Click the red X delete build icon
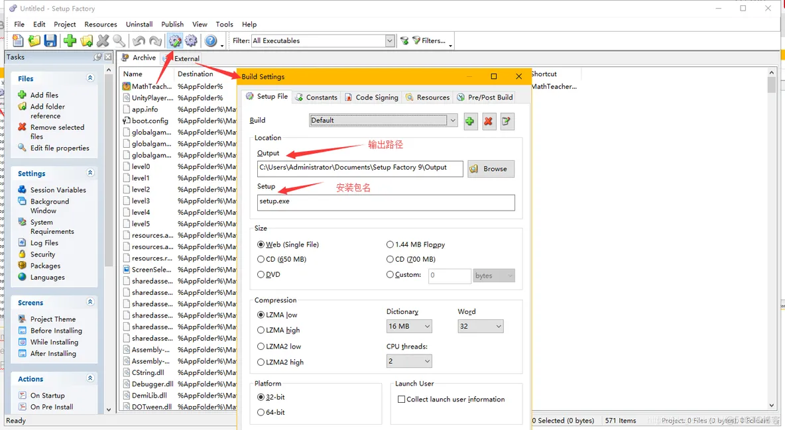This screenshot has width=785, height=430. pyautogui.click(x=488, y=121)
